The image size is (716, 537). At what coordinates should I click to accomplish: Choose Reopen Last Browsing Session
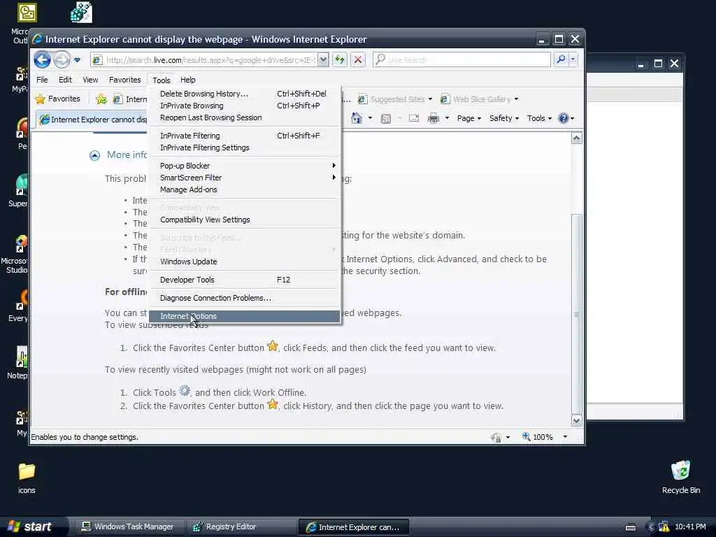(244, 117)
